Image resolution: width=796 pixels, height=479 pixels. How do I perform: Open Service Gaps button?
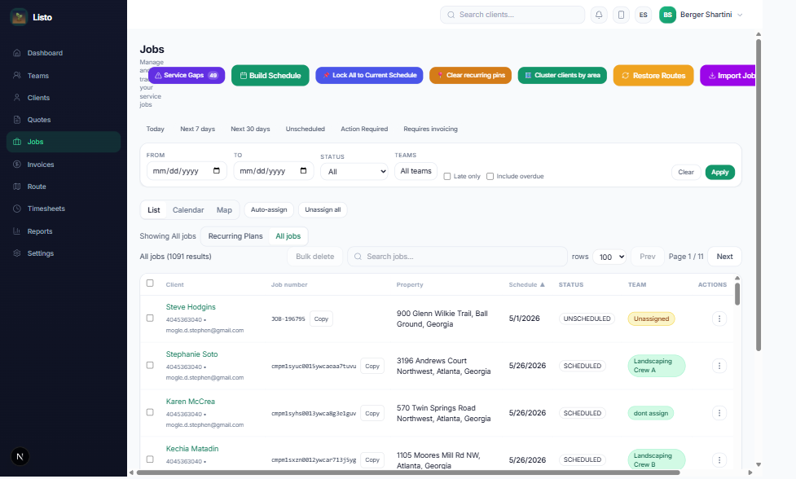pos(187,75)
